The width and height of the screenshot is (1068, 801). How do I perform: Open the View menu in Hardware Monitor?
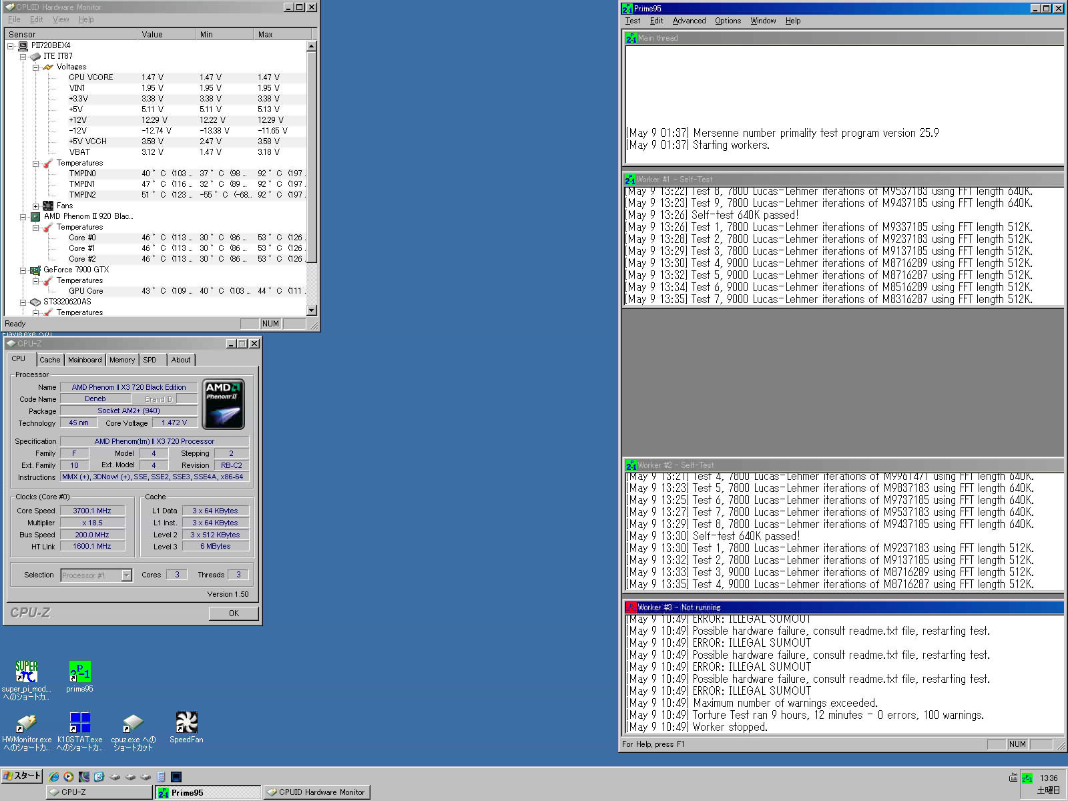pos(61,19)
